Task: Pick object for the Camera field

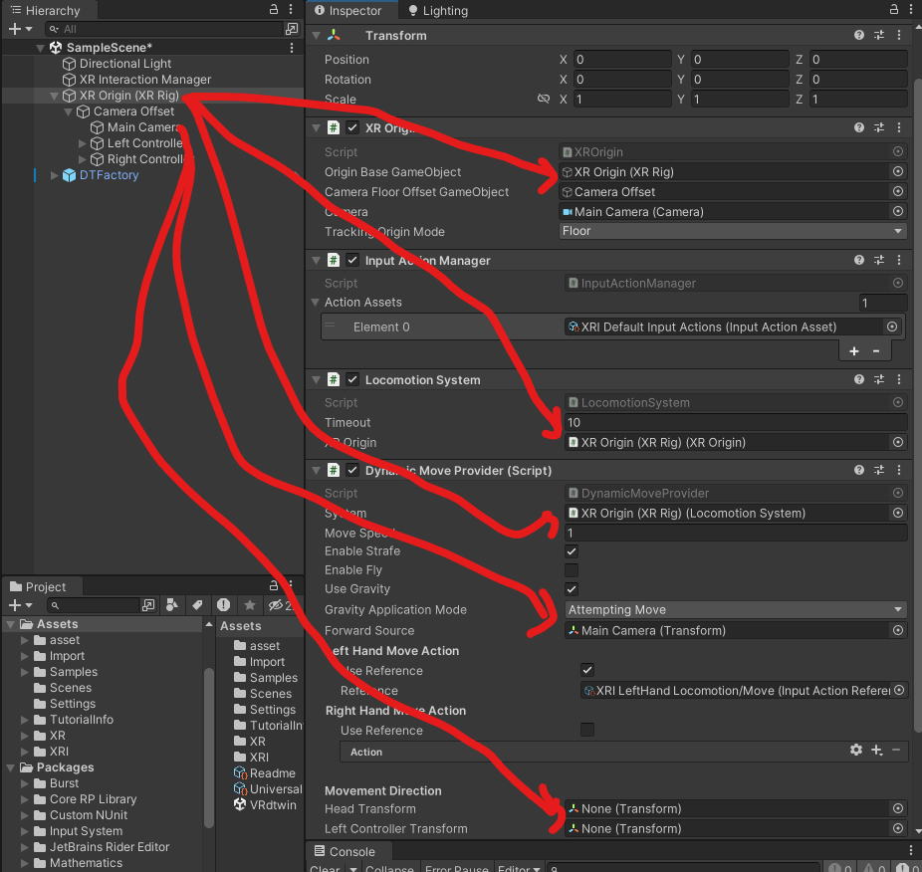Action: coord(898,212)
